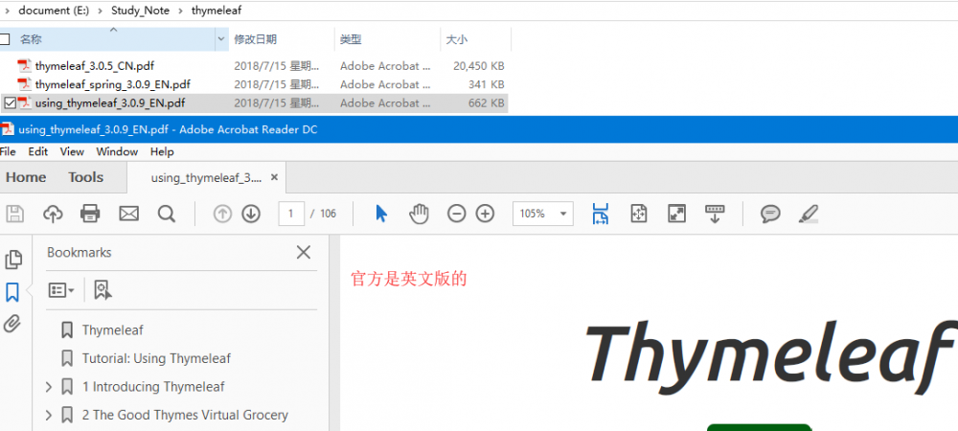Enter full screen mode icon
958x431 pixels.
(x=677, y=214)
